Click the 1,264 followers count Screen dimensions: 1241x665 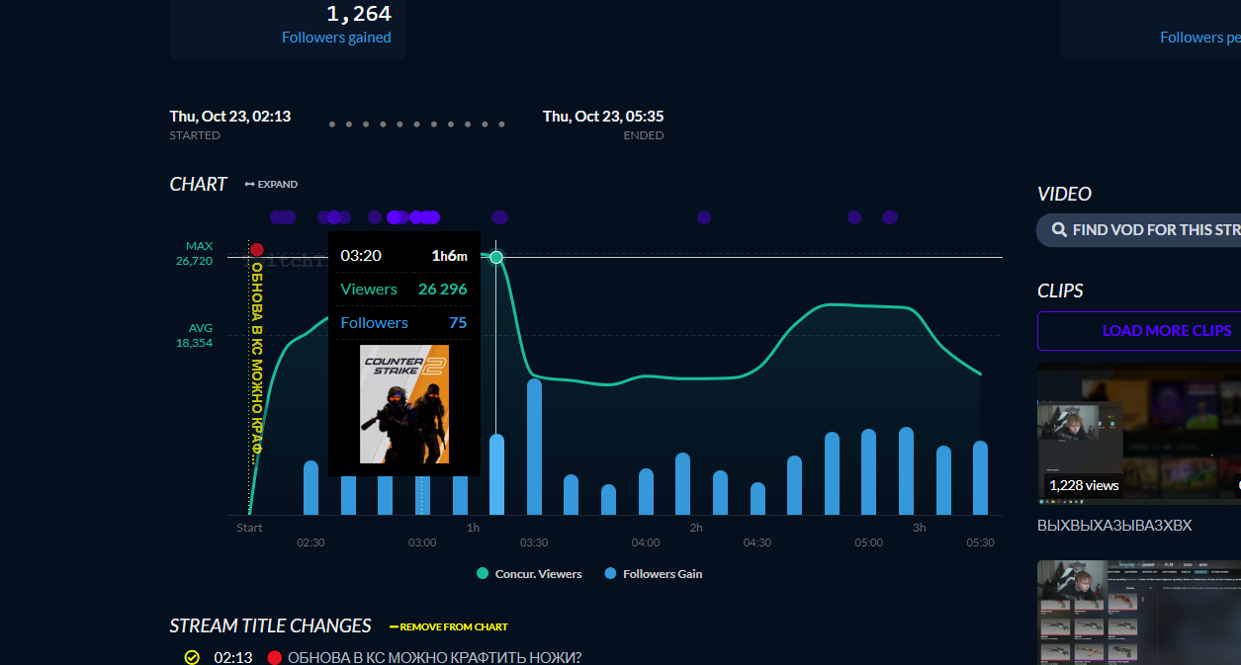(359, 14)
